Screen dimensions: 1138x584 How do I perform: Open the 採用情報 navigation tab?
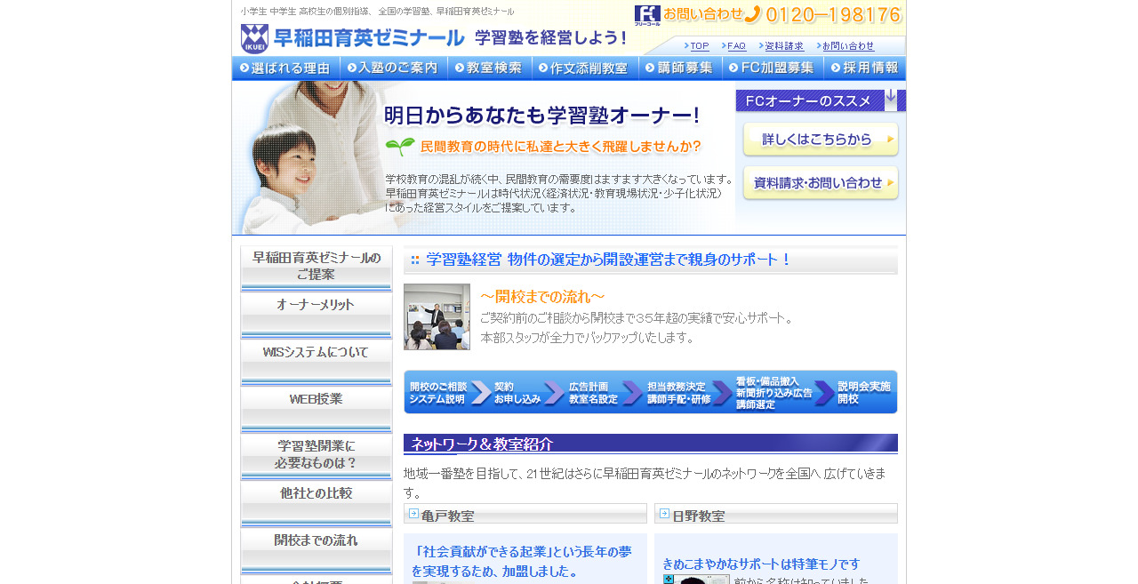coord(865,68)
